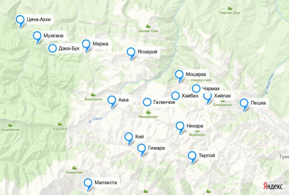Click the Чармах circle marker

[196, 89]
